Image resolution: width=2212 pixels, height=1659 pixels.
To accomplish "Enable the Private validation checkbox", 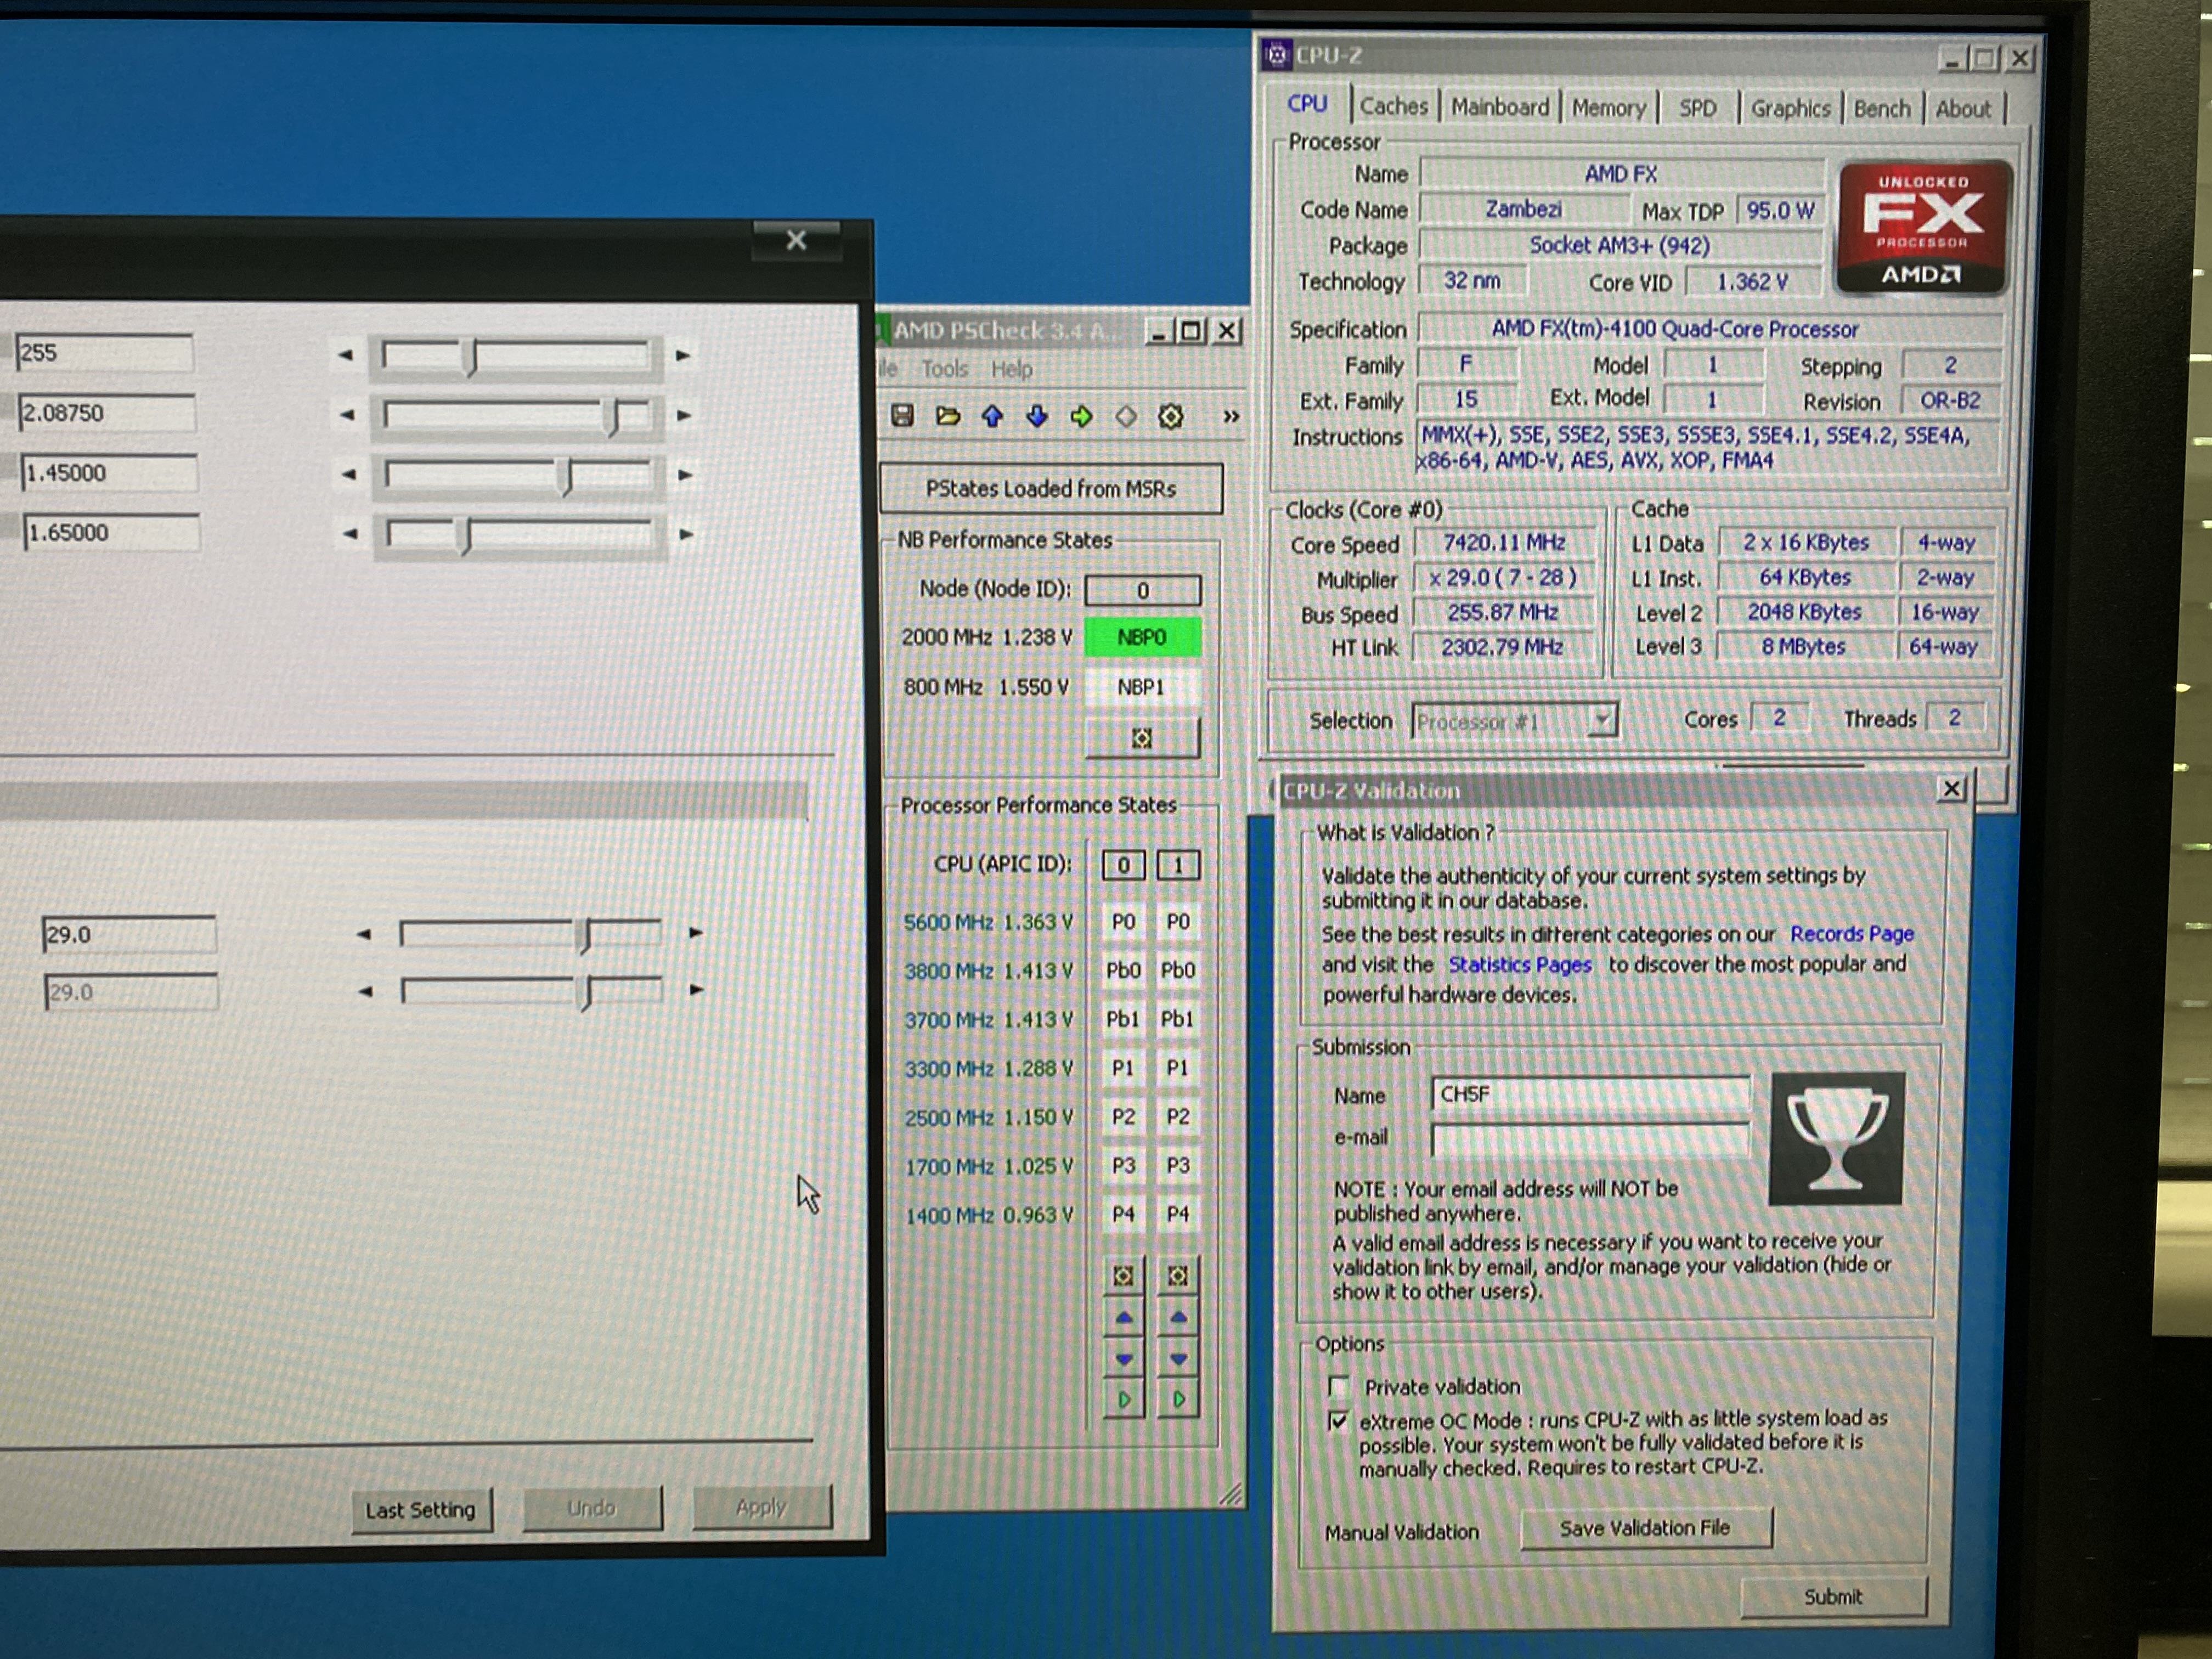I will [x=1338, y=1386].
